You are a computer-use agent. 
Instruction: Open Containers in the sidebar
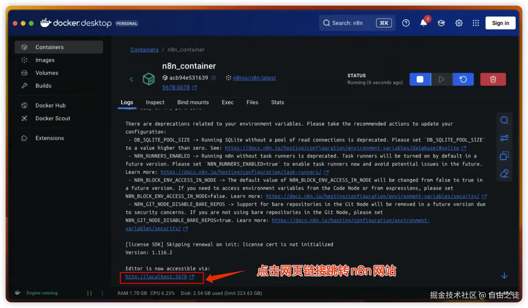[59, 47]
